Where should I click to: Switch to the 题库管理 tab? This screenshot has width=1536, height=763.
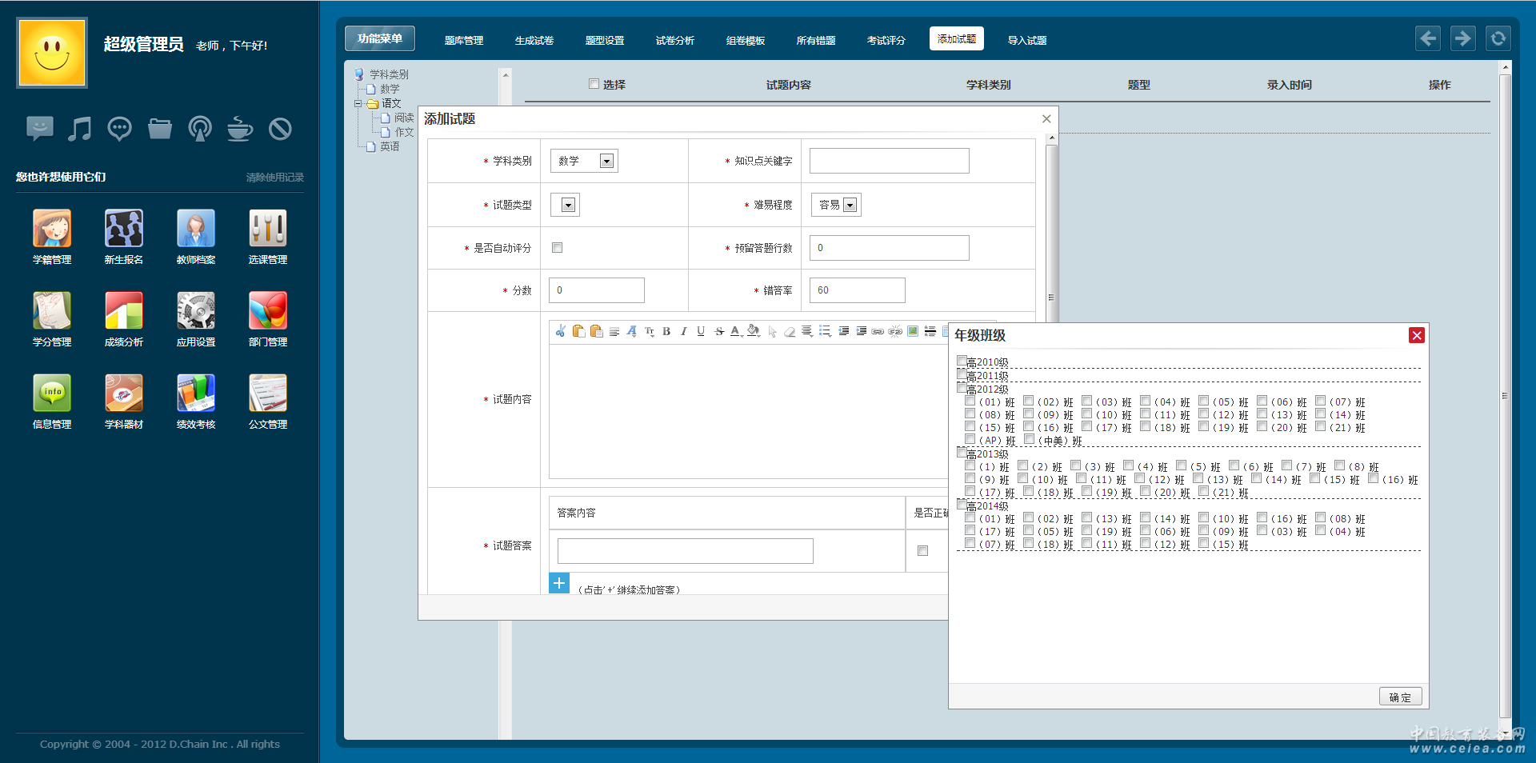click(x=464, y=40)
